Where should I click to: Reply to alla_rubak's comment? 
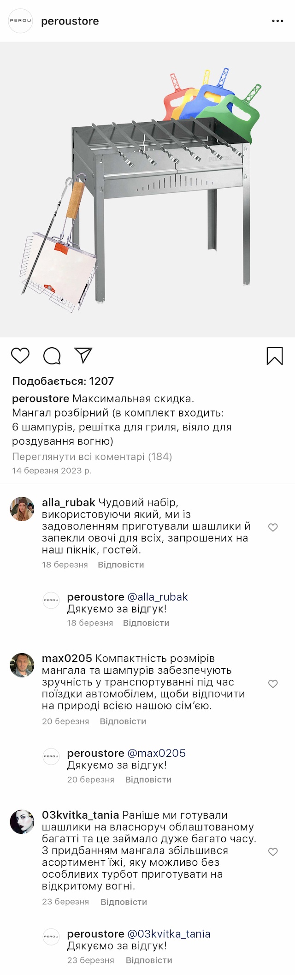pos(121,565)
